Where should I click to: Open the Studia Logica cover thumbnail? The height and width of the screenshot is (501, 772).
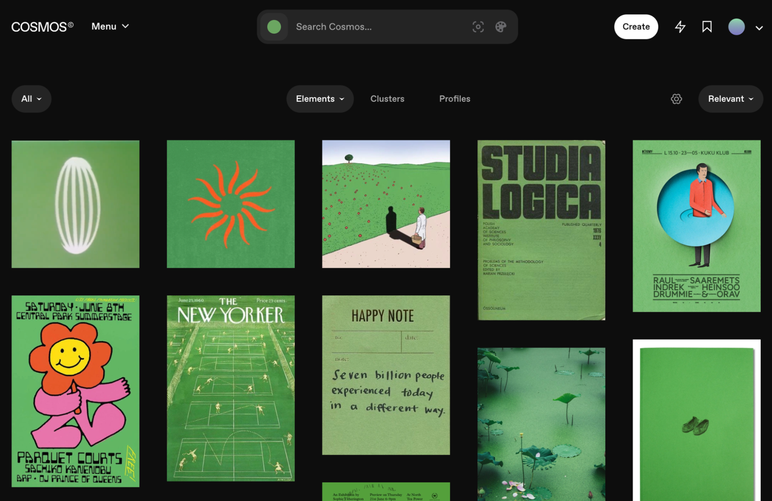click(x=541, y=230)
